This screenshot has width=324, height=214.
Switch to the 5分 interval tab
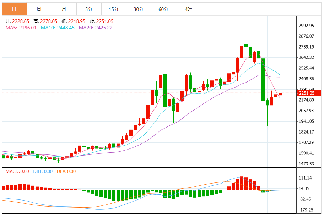tap(89, 9)
